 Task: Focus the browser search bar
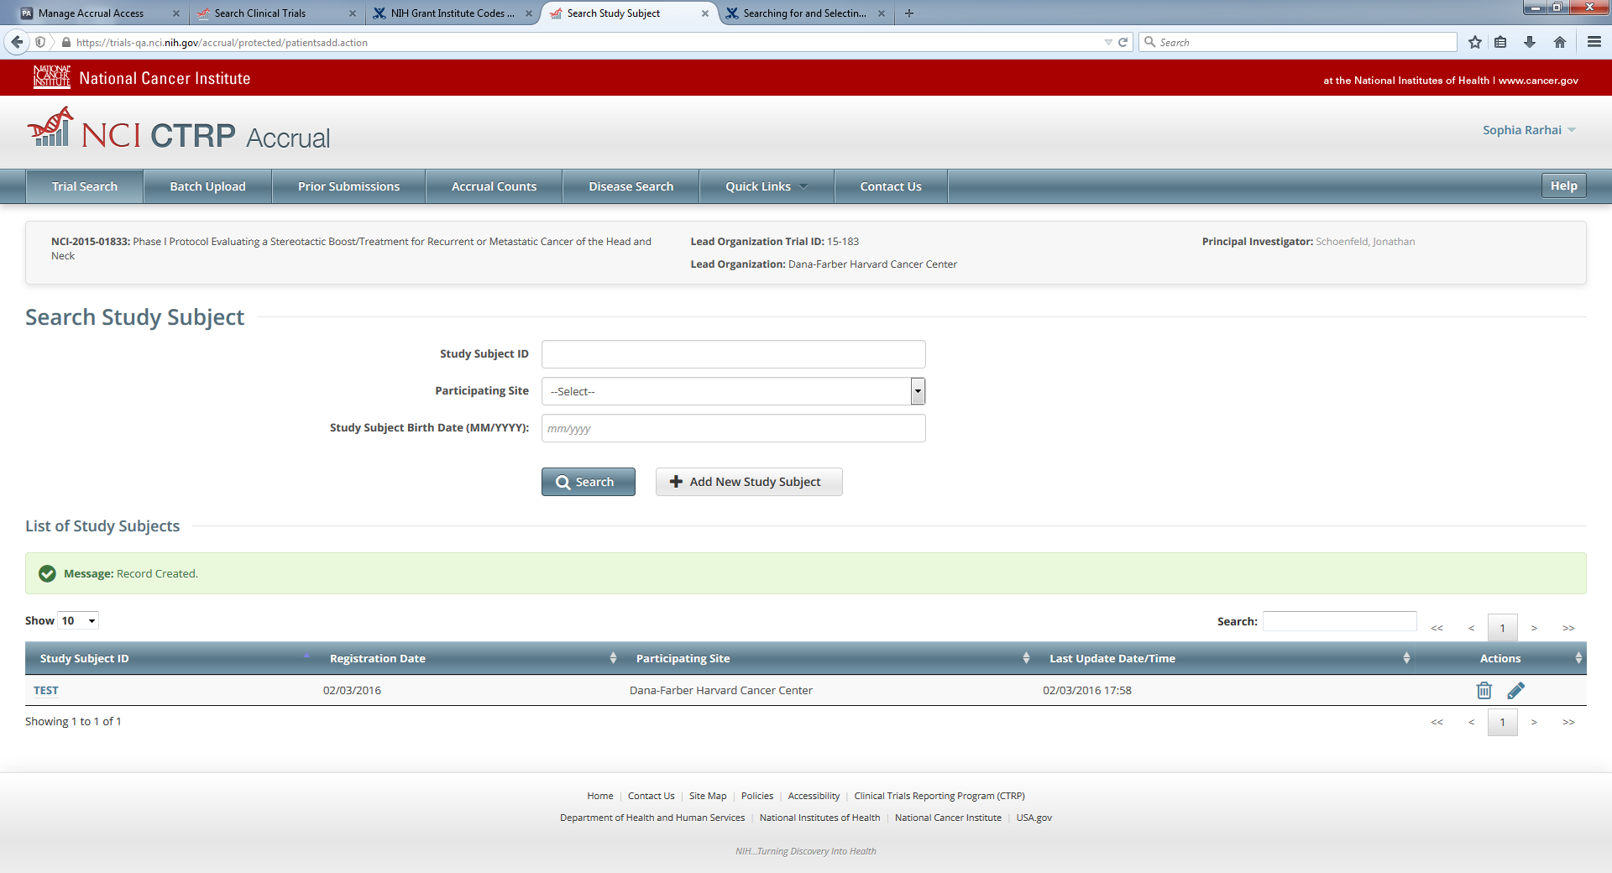point(1297,42)
